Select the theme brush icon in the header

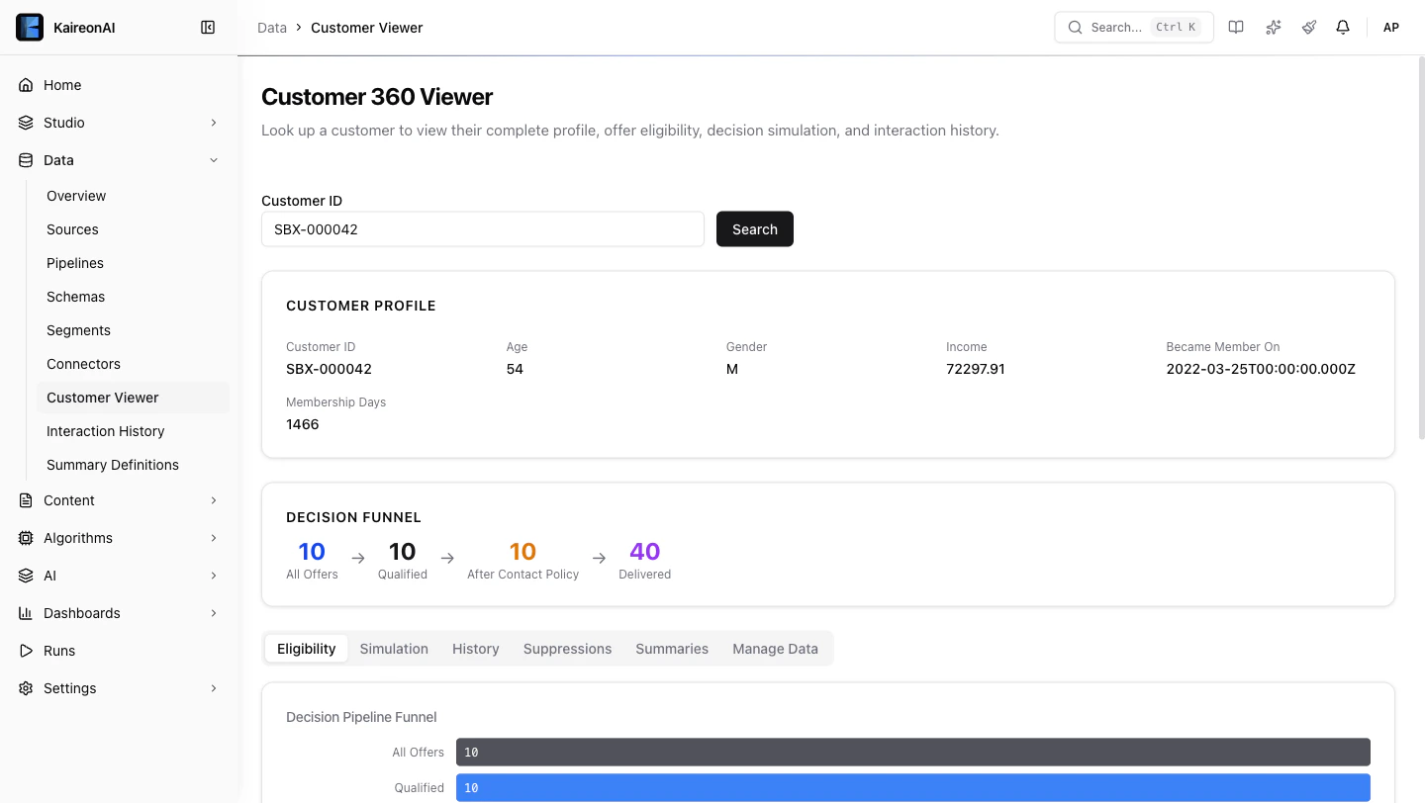tap(1308, 27)
